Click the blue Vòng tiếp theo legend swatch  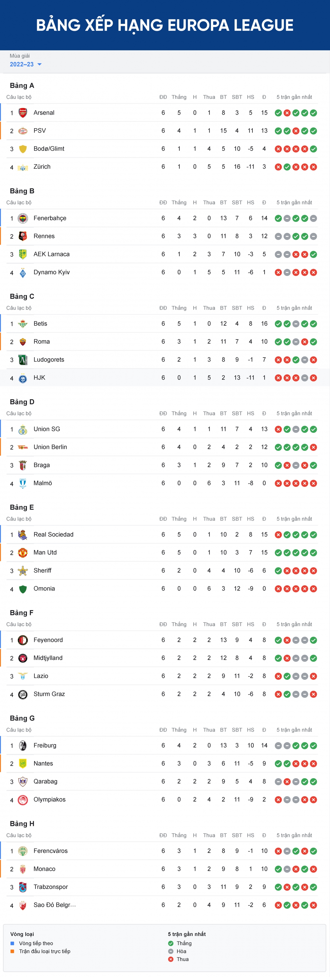12,943
